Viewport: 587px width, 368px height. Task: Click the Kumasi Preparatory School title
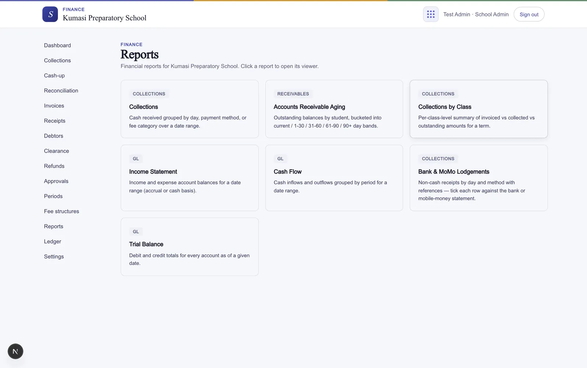pyautogui.click(x=105, y=18)
